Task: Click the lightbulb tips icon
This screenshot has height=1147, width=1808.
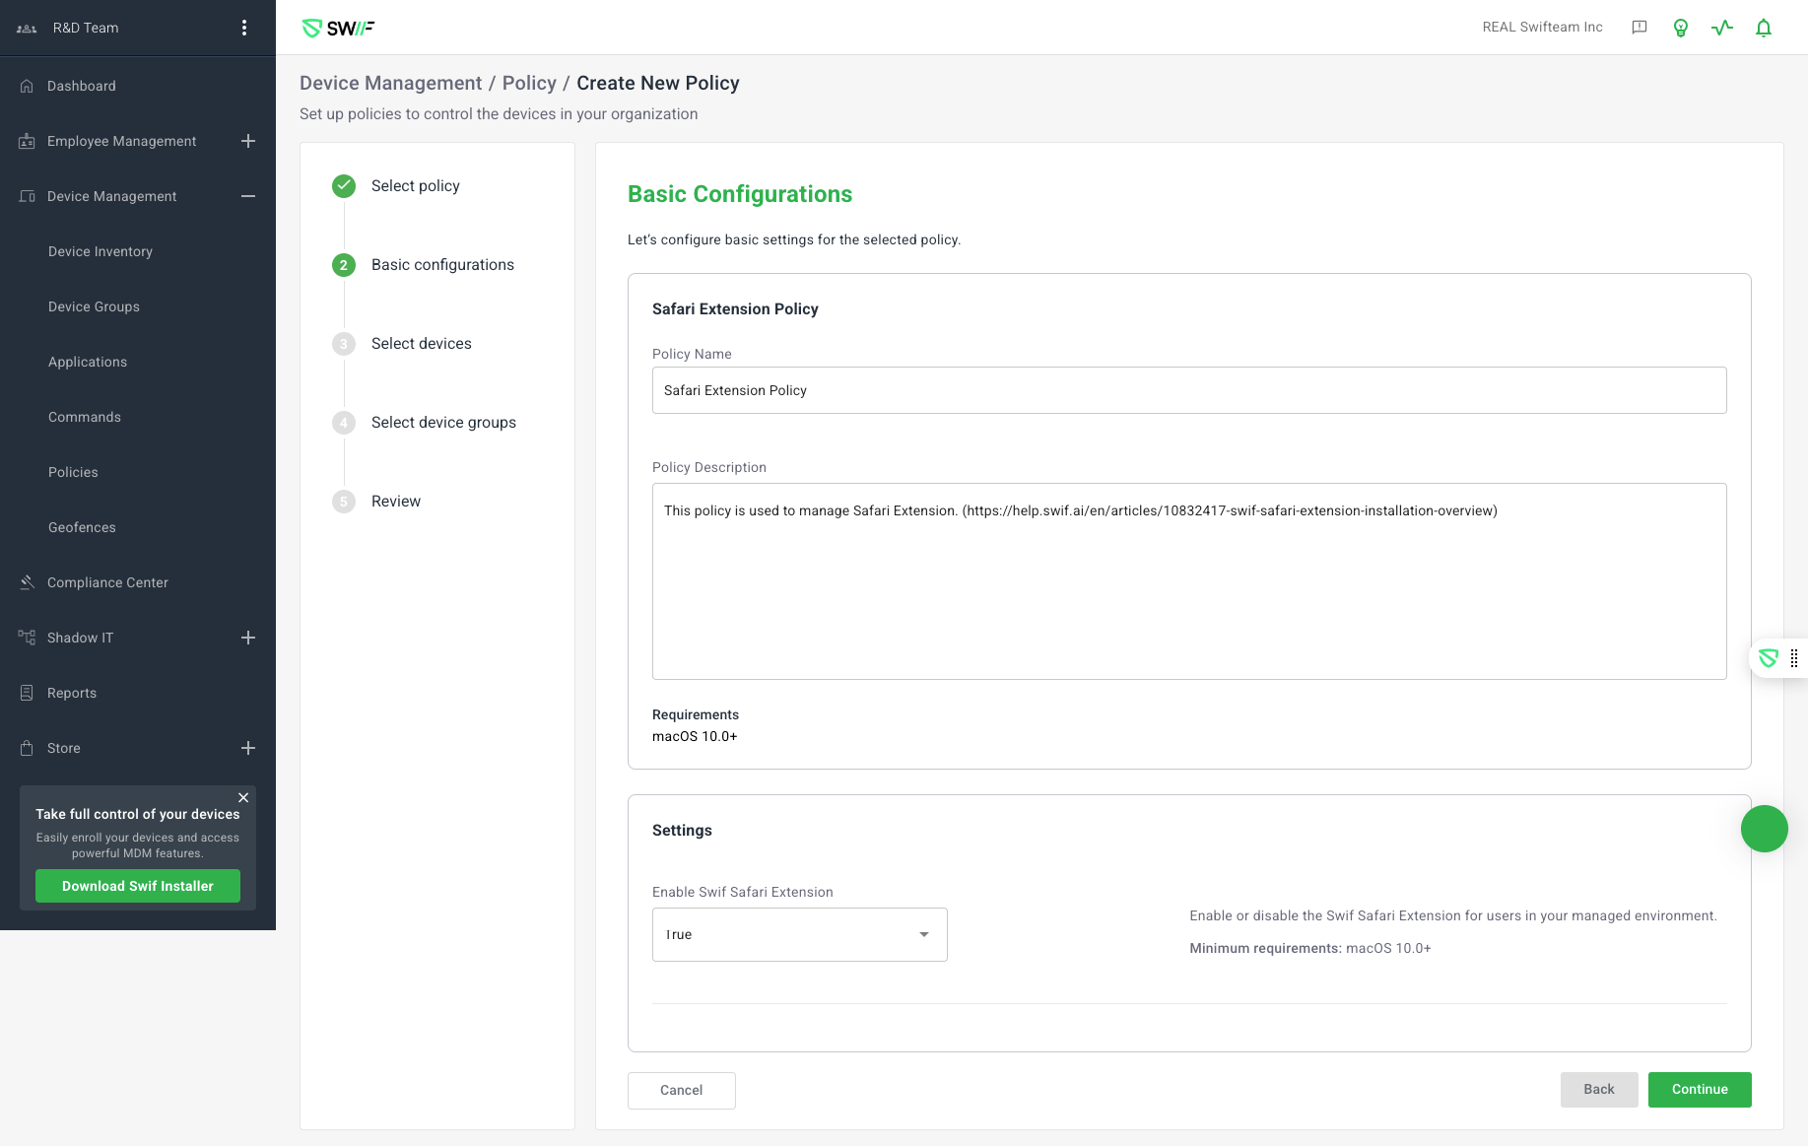Action: 1681,28
